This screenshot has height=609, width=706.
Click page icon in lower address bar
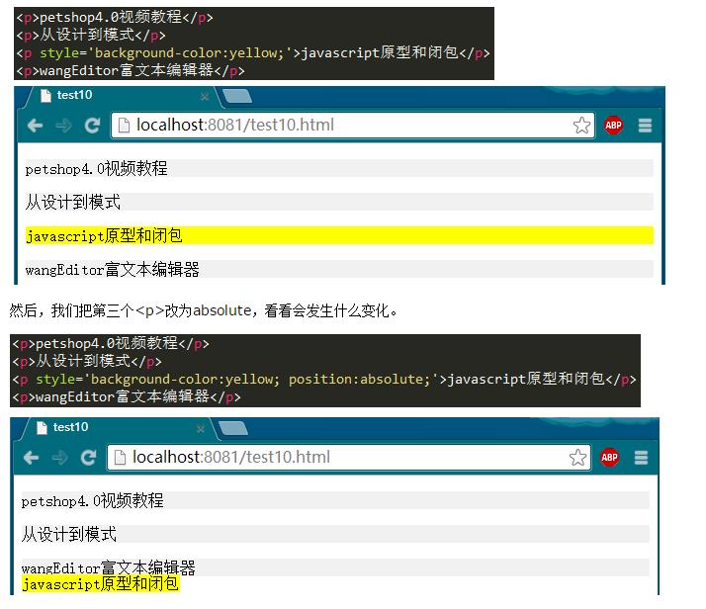pyautogui.click(x=120, y=458)
